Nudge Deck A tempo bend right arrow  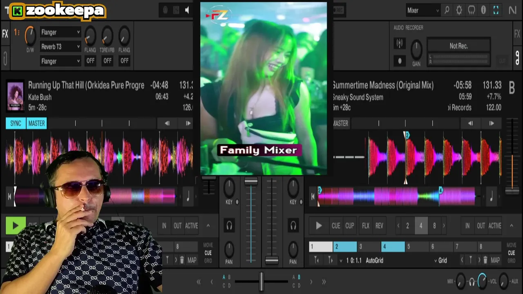[x=188, y=123]
